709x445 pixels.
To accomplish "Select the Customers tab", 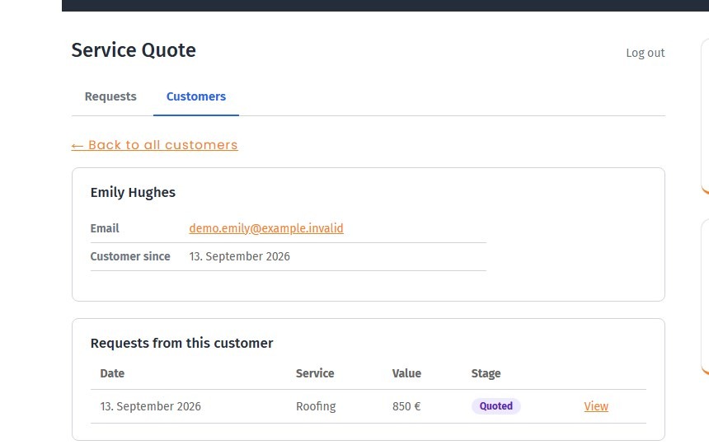I will tap(195, 96).
